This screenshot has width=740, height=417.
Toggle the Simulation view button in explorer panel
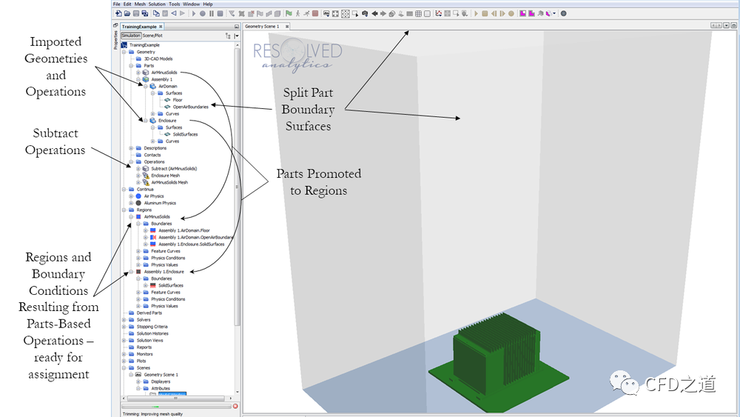pyautogui.click(x=131, y=36)
